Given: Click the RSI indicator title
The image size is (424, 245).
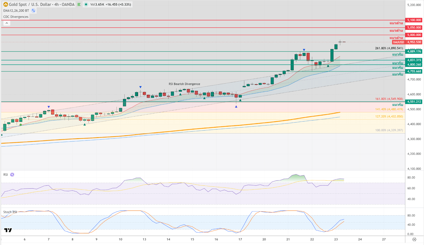Looking at the screenshot, I should (x=6, y=175).
